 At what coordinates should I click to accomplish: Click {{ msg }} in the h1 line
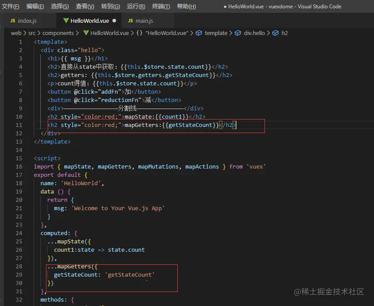coord(76,58)
